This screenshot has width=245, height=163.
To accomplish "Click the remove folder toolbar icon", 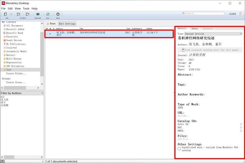I will (28, 14).
